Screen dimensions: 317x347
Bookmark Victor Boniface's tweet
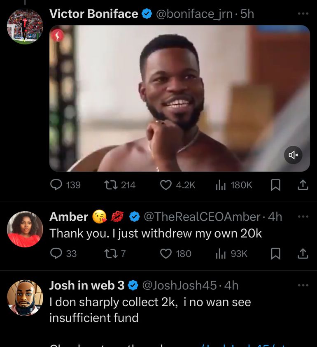(275, 185)
